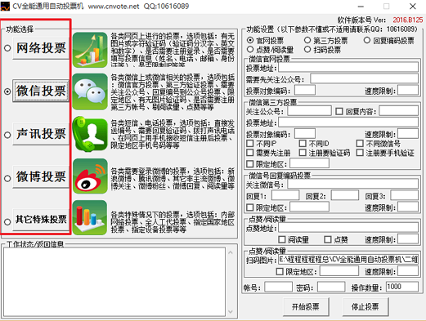
Task: Click the 需要先关注公众号 input field
Action: [364, 78]
